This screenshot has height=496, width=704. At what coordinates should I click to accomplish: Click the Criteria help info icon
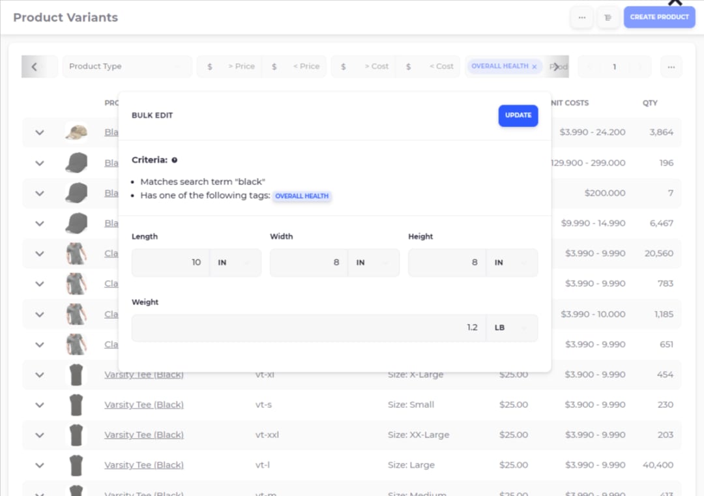174,160
